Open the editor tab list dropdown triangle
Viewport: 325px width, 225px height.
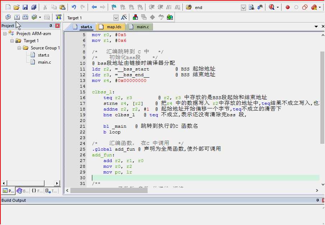point(316,26)
